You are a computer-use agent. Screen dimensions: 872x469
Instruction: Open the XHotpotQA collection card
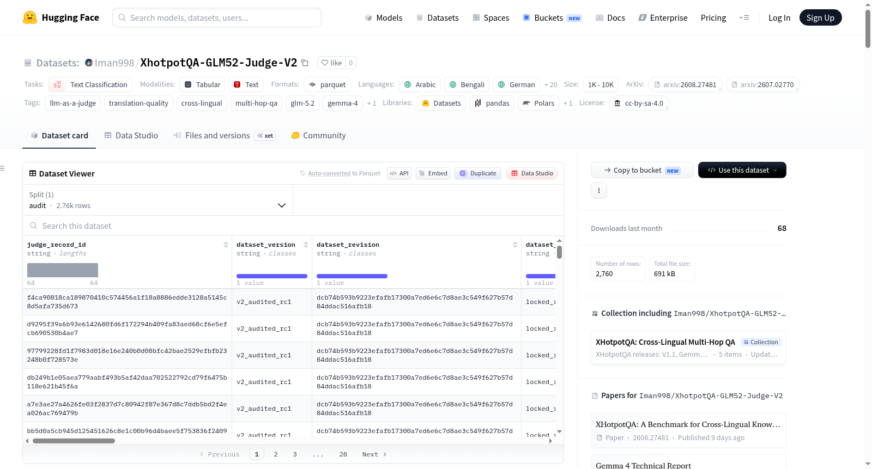688,348
